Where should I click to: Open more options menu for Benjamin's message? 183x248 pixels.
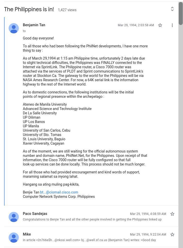point(172,25)
